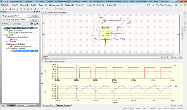Viewport: 187px width, 110px height.
Task: Collapse the Generated folder
Action: (x=5, y=42)
